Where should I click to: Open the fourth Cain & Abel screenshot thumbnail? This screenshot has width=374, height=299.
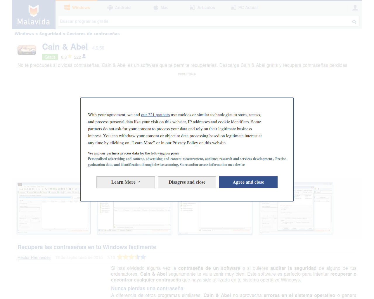point(296,208)
